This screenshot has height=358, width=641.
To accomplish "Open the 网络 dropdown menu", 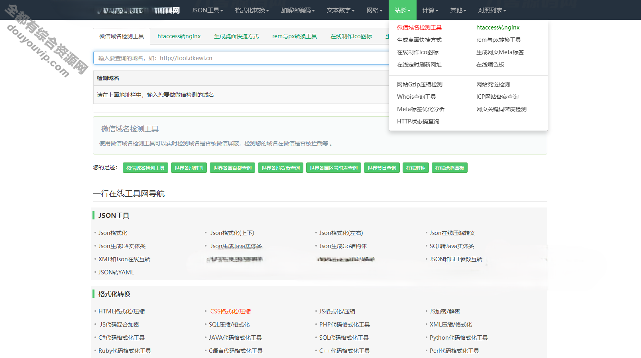I will [x=375, y=10].
